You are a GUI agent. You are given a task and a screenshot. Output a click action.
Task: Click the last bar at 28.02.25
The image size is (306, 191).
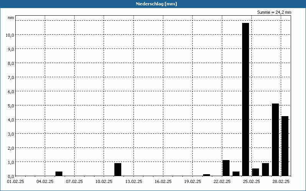tap(285, 146)
